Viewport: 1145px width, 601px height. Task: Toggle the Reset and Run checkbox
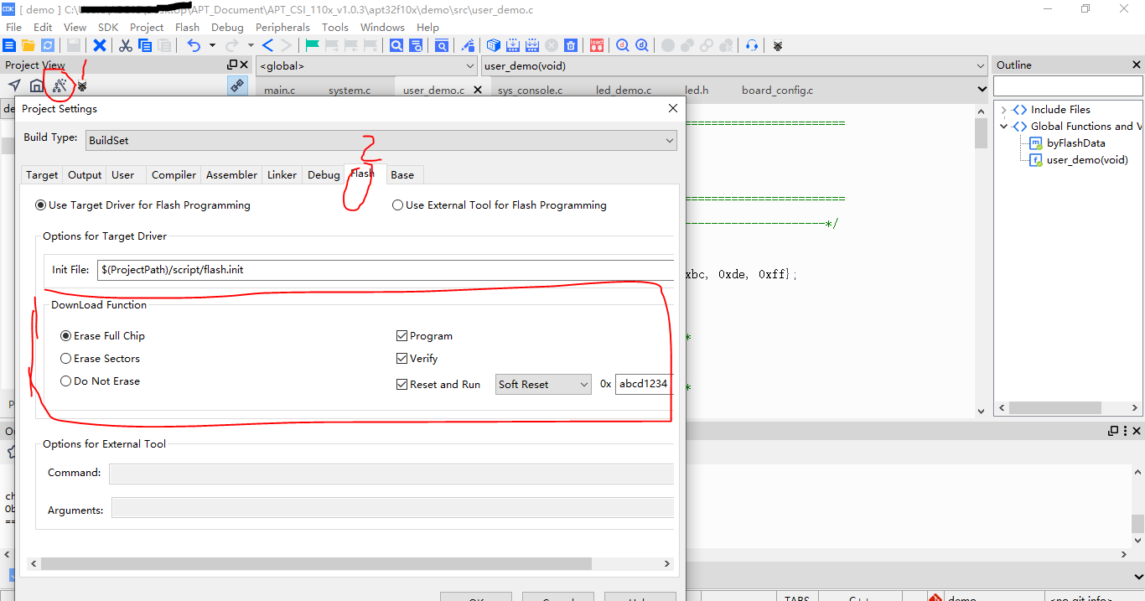point(402,385)
